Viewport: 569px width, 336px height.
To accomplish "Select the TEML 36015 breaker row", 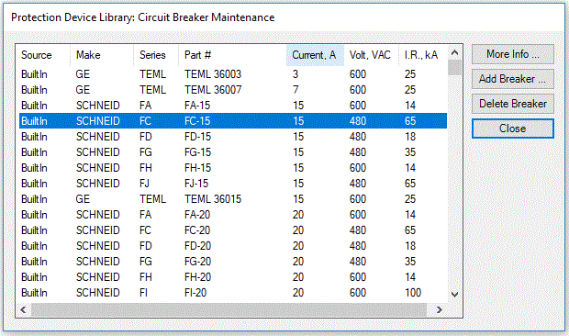I will [233, 199].
